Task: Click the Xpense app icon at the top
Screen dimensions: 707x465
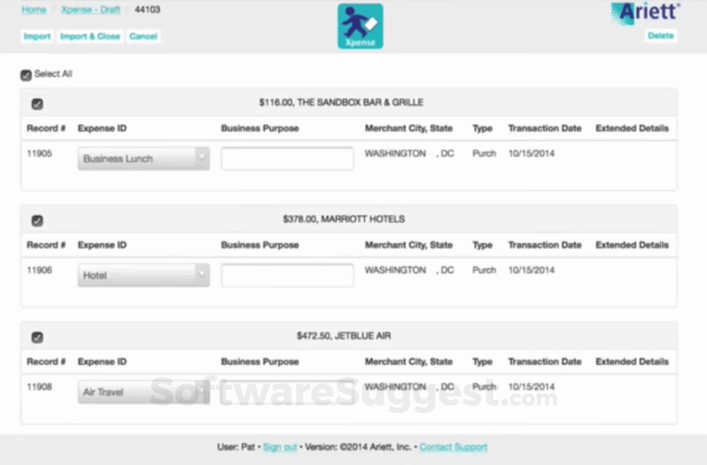Action: (x=360, y=24)
